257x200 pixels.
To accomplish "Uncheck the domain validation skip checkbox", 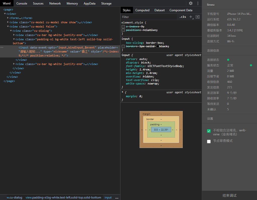I will (x=209, y=131).
